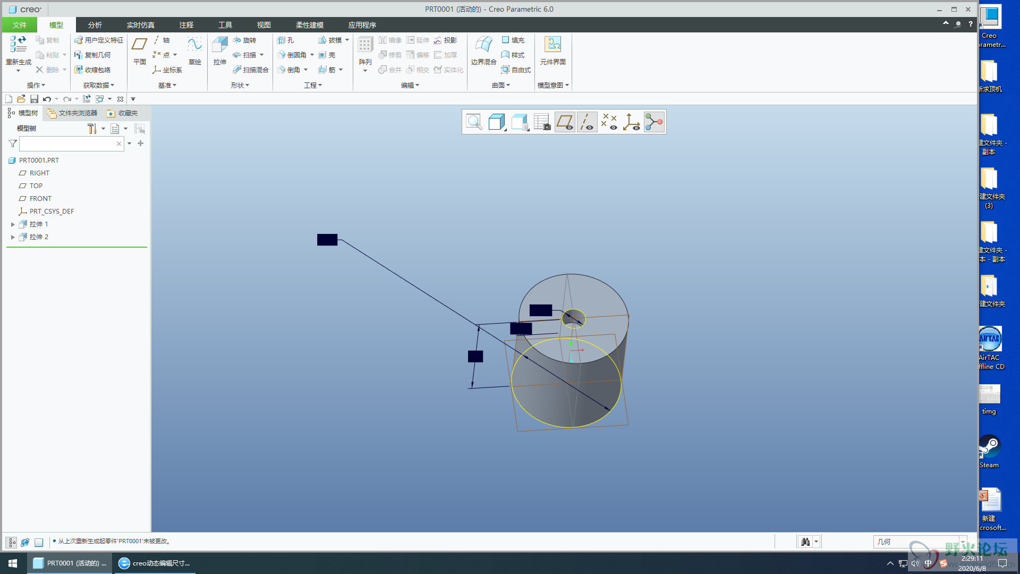1020x574 pixels.
Task: Open the 文件 menu
Action: tap(20, 25)
